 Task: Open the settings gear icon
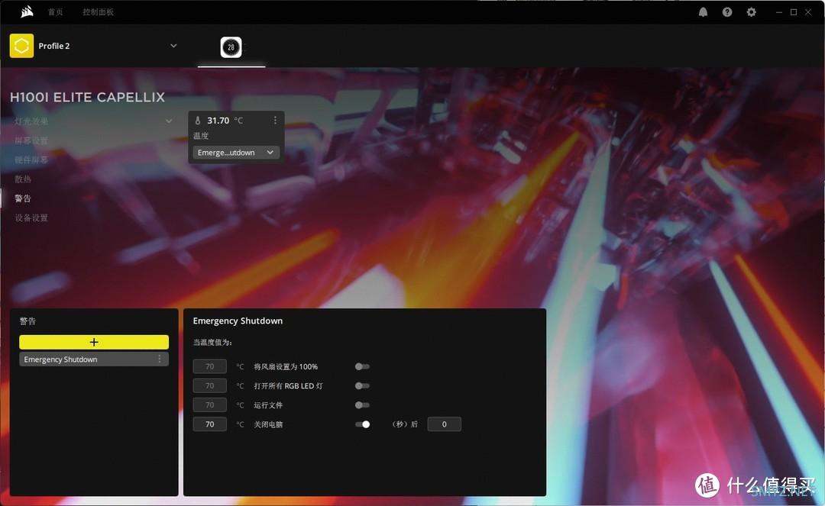coord(752,12)
